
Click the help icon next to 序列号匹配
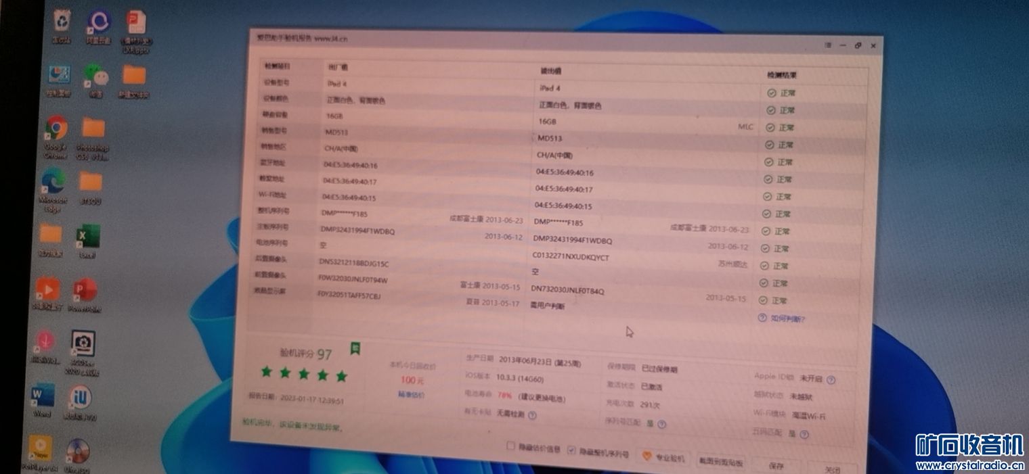661,424
